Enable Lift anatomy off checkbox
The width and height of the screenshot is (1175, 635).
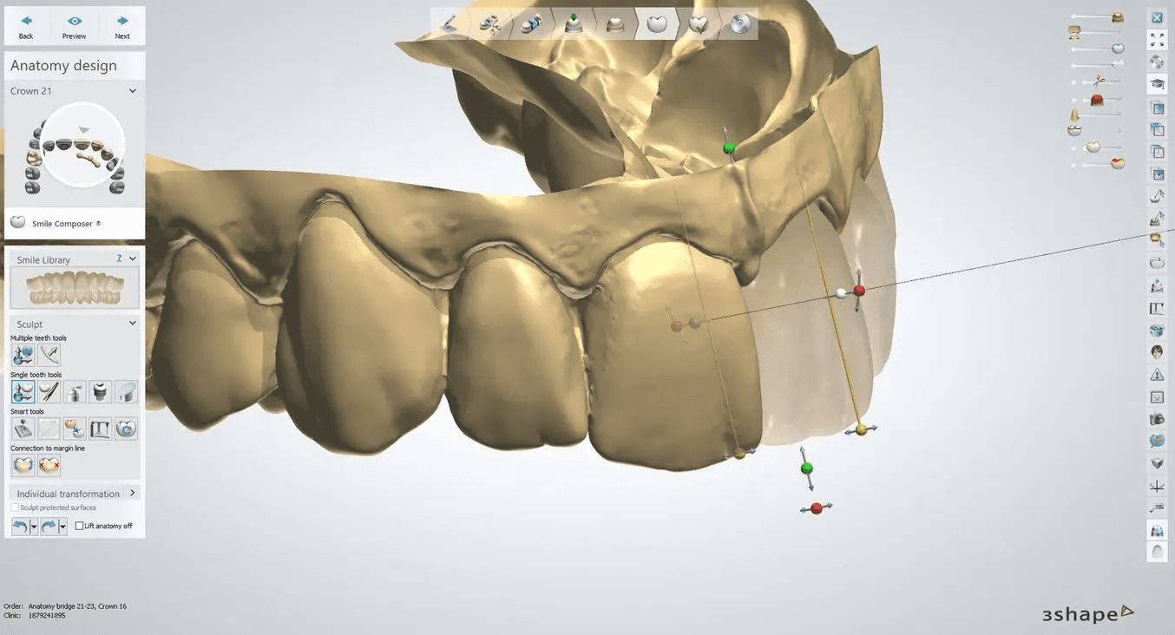tap(80, 526)
